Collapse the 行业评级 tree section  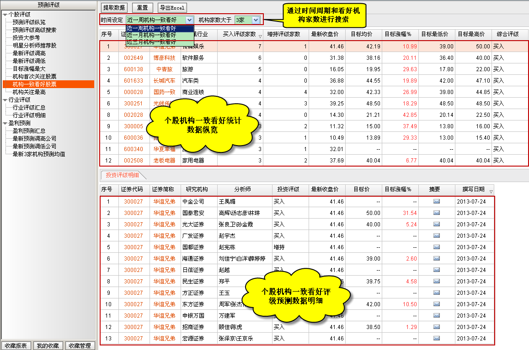5,100
